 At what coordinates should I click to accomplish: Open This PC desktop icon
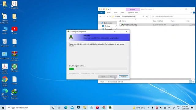pos(5,30)
